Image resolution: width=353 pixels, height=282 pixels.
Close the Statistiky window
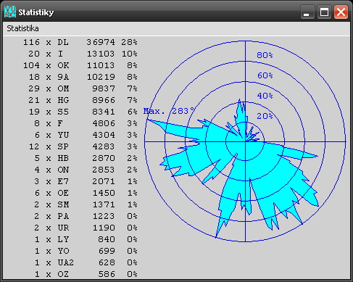click(x=341, y=12)
